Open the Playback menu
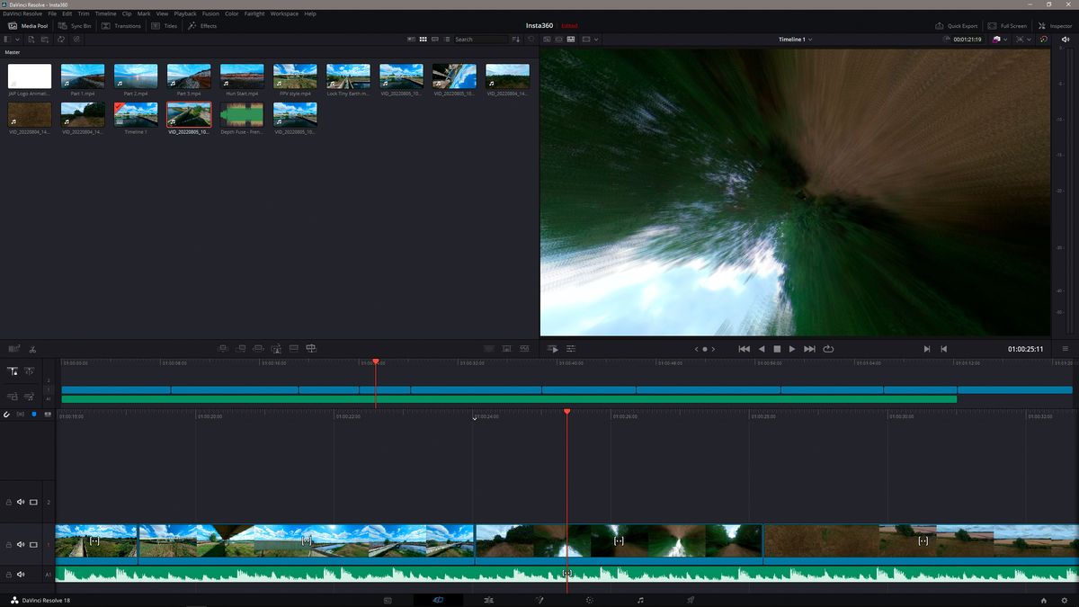This screenshot has width=1079, height=607. click(184, 13)
